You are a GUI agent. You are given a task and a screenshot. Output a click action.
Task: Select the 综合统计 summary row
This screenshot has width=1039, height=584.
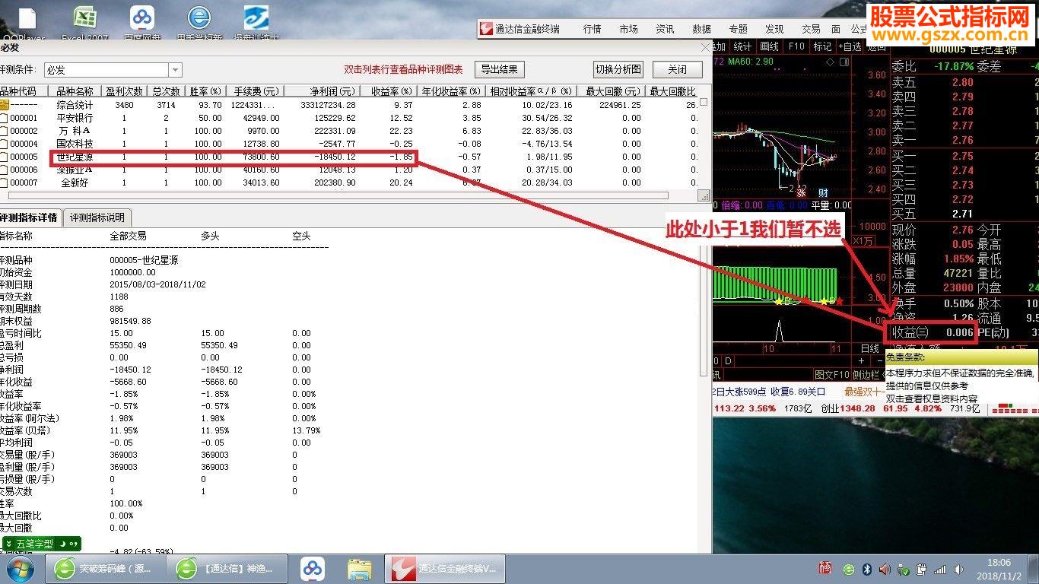click(350, 105)
